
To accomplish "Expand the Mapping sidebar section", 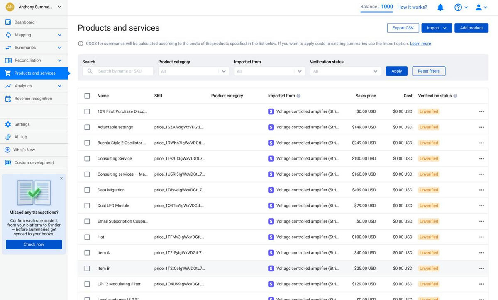I will 59,35.
